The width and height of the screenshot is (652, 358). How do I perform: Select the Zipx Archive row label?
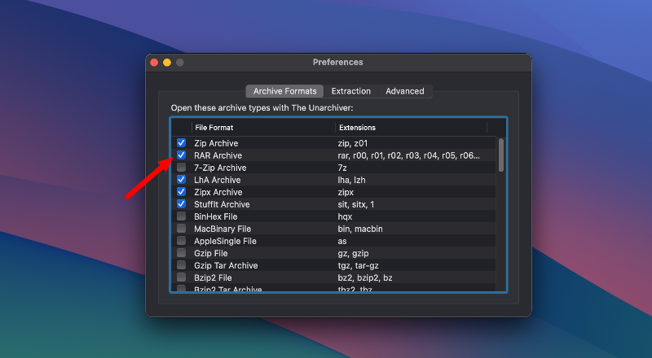[x=218, y=192]
